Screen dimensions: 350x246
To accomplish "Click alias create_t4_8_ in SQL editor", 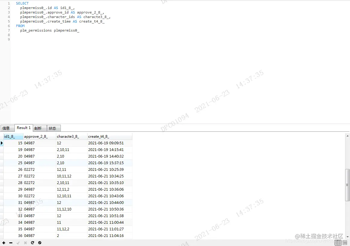I will [92, 21].
